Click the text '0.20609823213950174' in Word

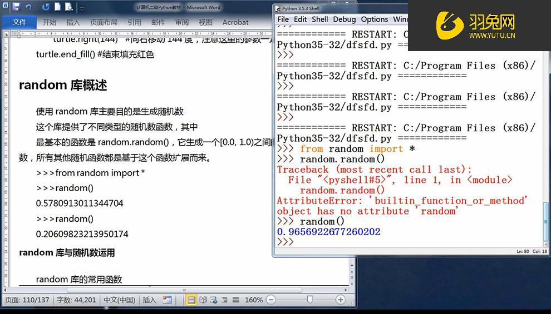[82, 234]
